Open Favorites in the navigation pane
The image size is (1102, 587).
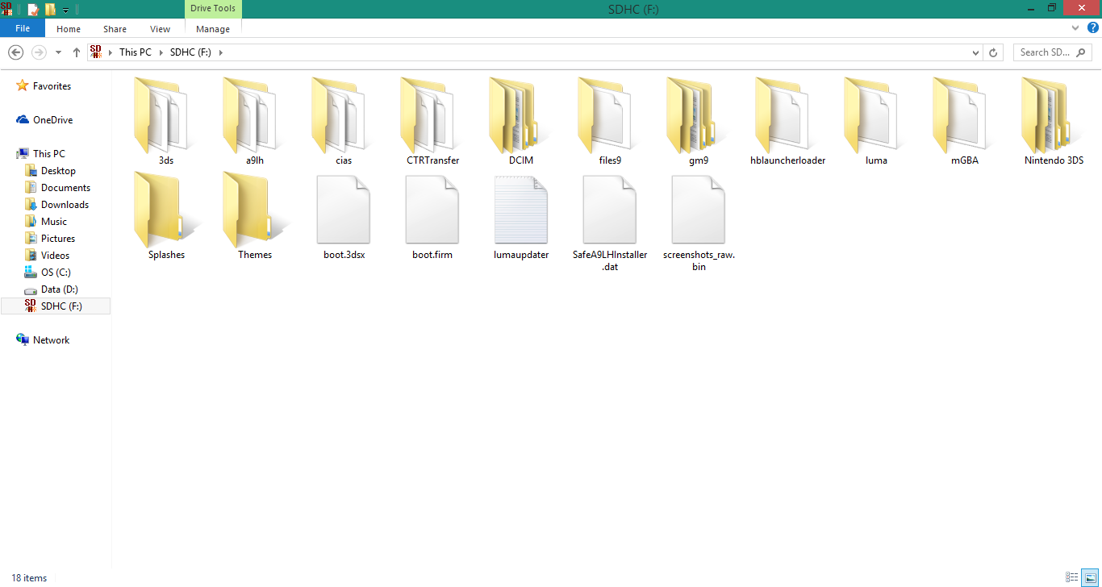click(x=52, y=86)
